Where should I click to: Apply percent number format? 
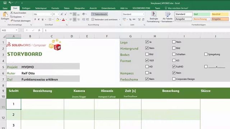[x=130, y=19]
